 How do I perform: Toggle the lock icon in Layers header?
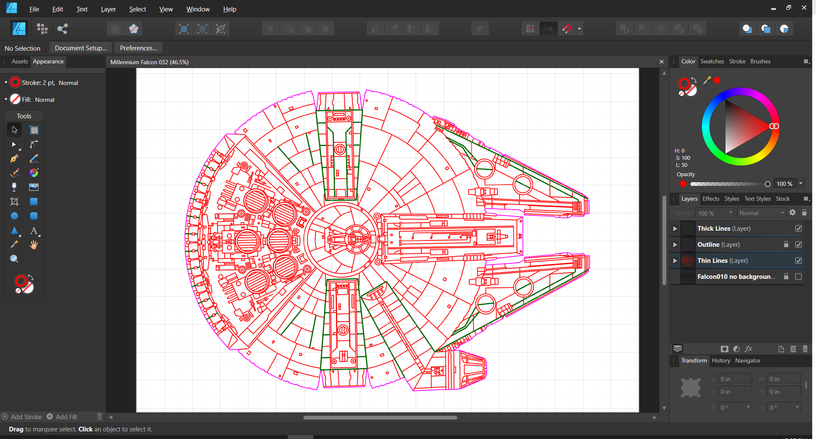(805, 213)
